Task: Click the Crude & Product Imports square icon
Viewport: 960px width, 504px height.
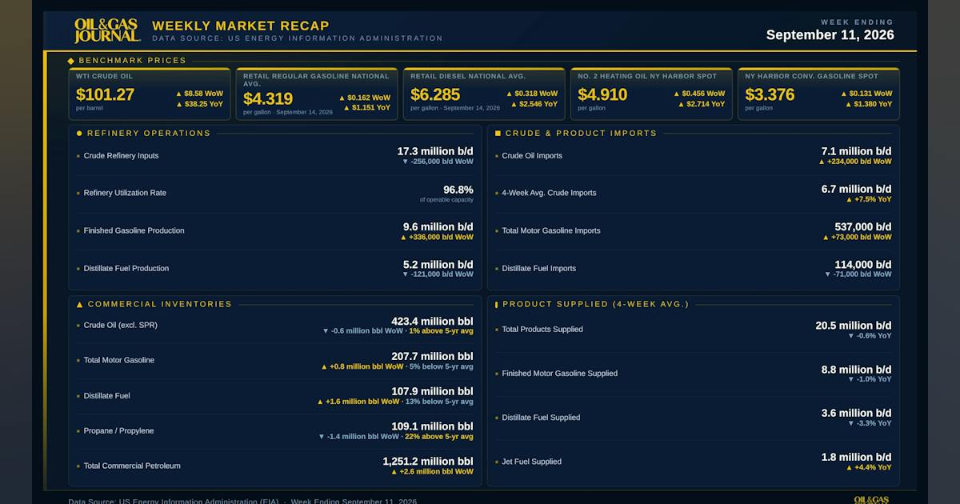Action: point(498,134)
